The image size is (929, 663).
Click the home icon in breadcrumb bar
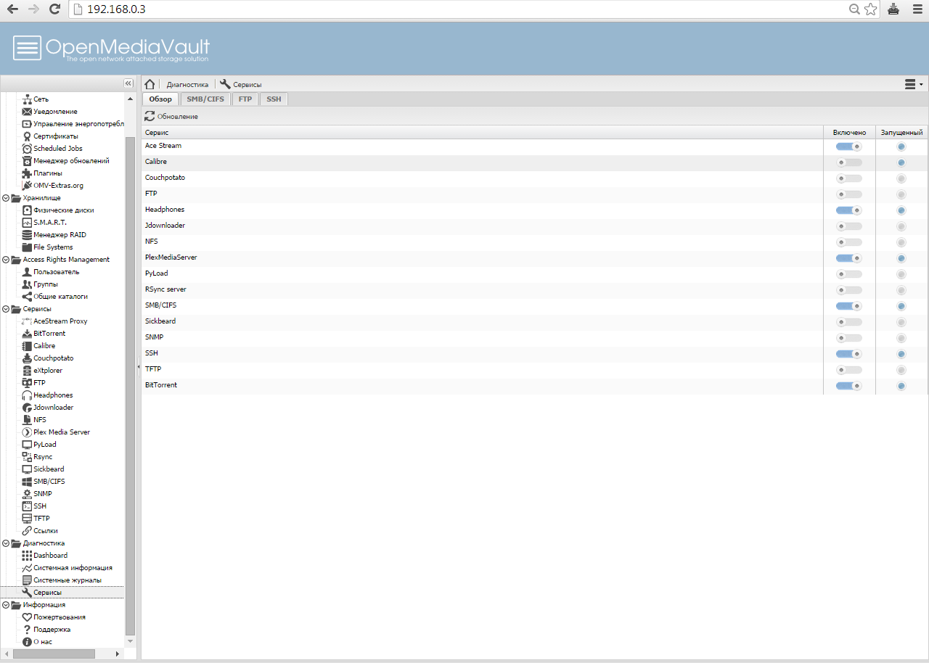[x=150, y=84]
